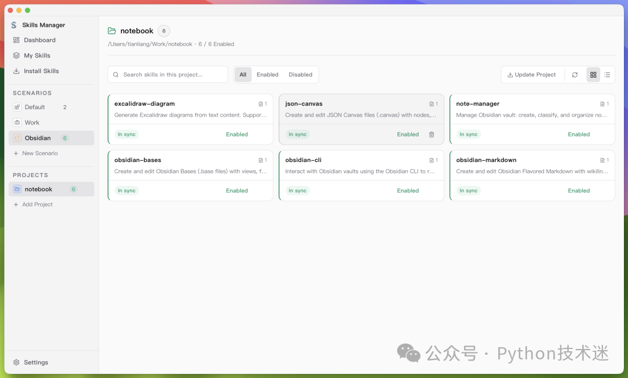Click the Obsidian scenario icon

(17, 138)
